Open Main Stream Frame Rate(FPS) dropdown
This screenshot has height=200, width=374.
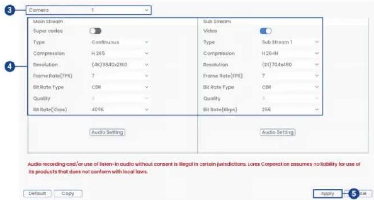pyautogui.click(x=120, y=76)
